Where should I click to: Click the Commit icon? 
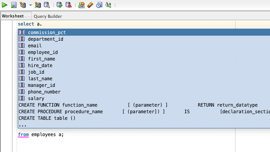[60, 5]
